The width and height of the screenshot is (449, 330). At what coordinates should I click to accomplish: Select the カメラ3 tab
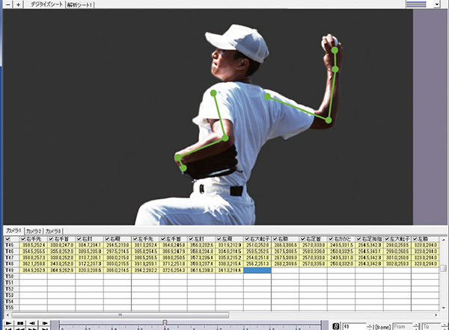[55, 231]
